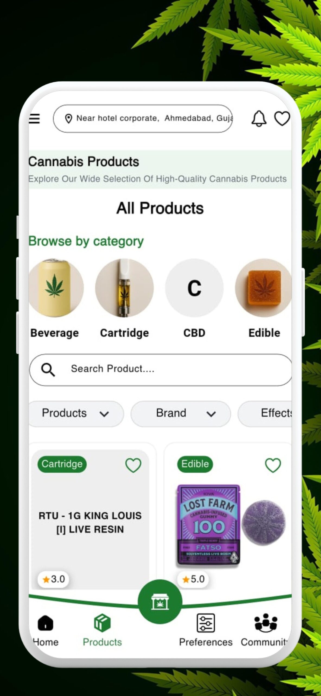Favorite the Lost Farm edible product

pyautogui.click(x=273, y=465)
